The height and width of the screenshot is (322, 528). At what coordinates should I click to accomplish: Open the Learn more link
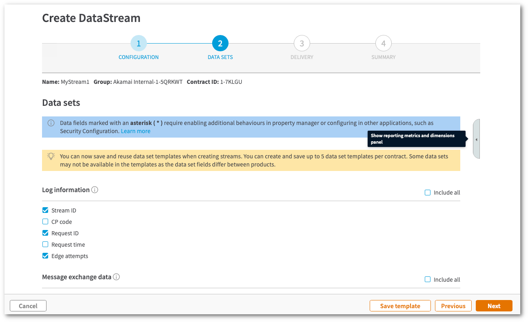[x=135, y=131]
